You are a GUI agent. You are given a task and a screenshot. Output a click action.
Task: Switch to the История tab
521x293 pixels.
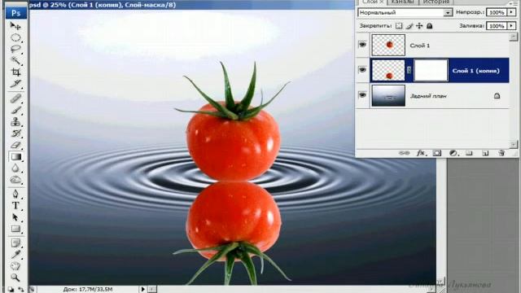click(436, 2)
